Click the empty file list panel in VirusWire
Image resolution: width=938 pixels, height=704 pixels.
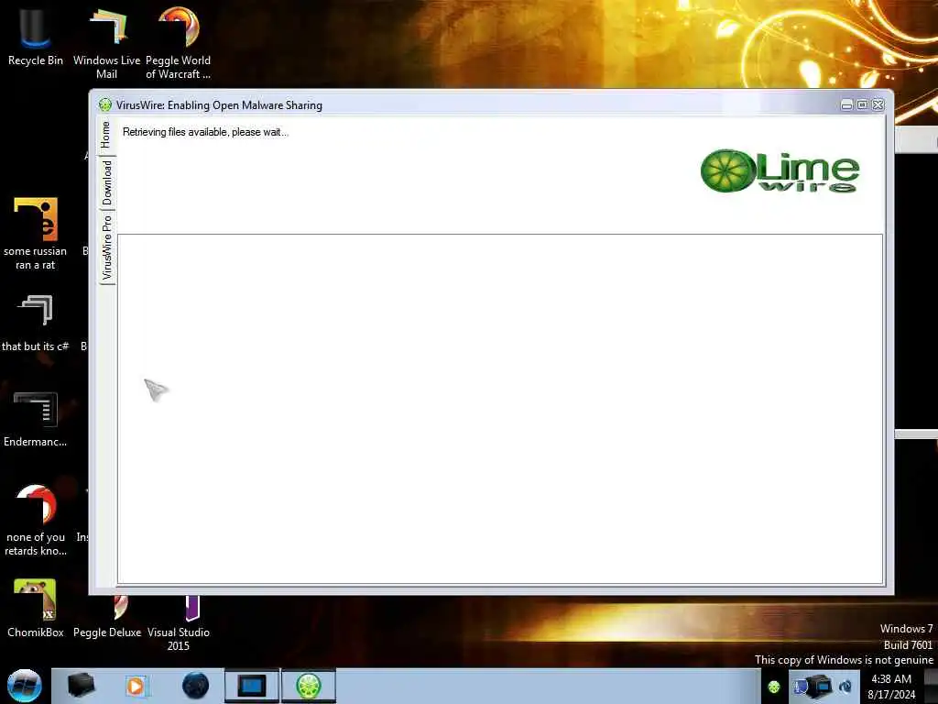(500, 409)
